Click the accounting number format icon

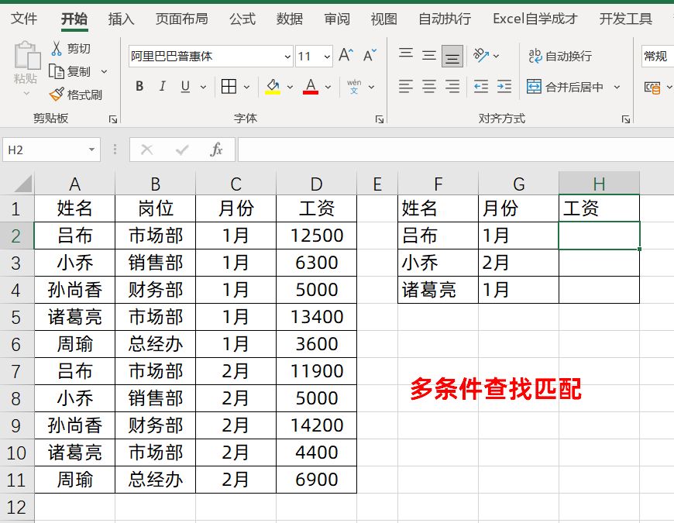(652, 88)
